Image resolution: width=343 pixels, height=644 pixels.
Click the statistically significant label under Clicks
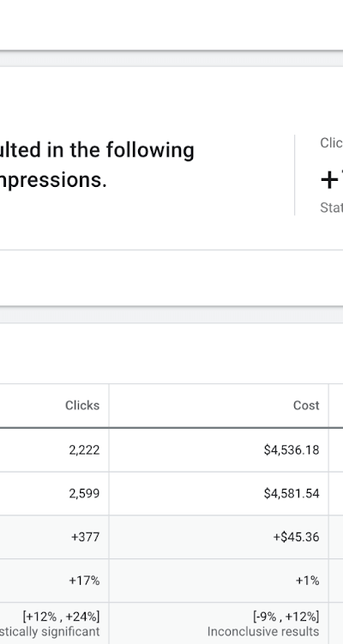point(50,632)
